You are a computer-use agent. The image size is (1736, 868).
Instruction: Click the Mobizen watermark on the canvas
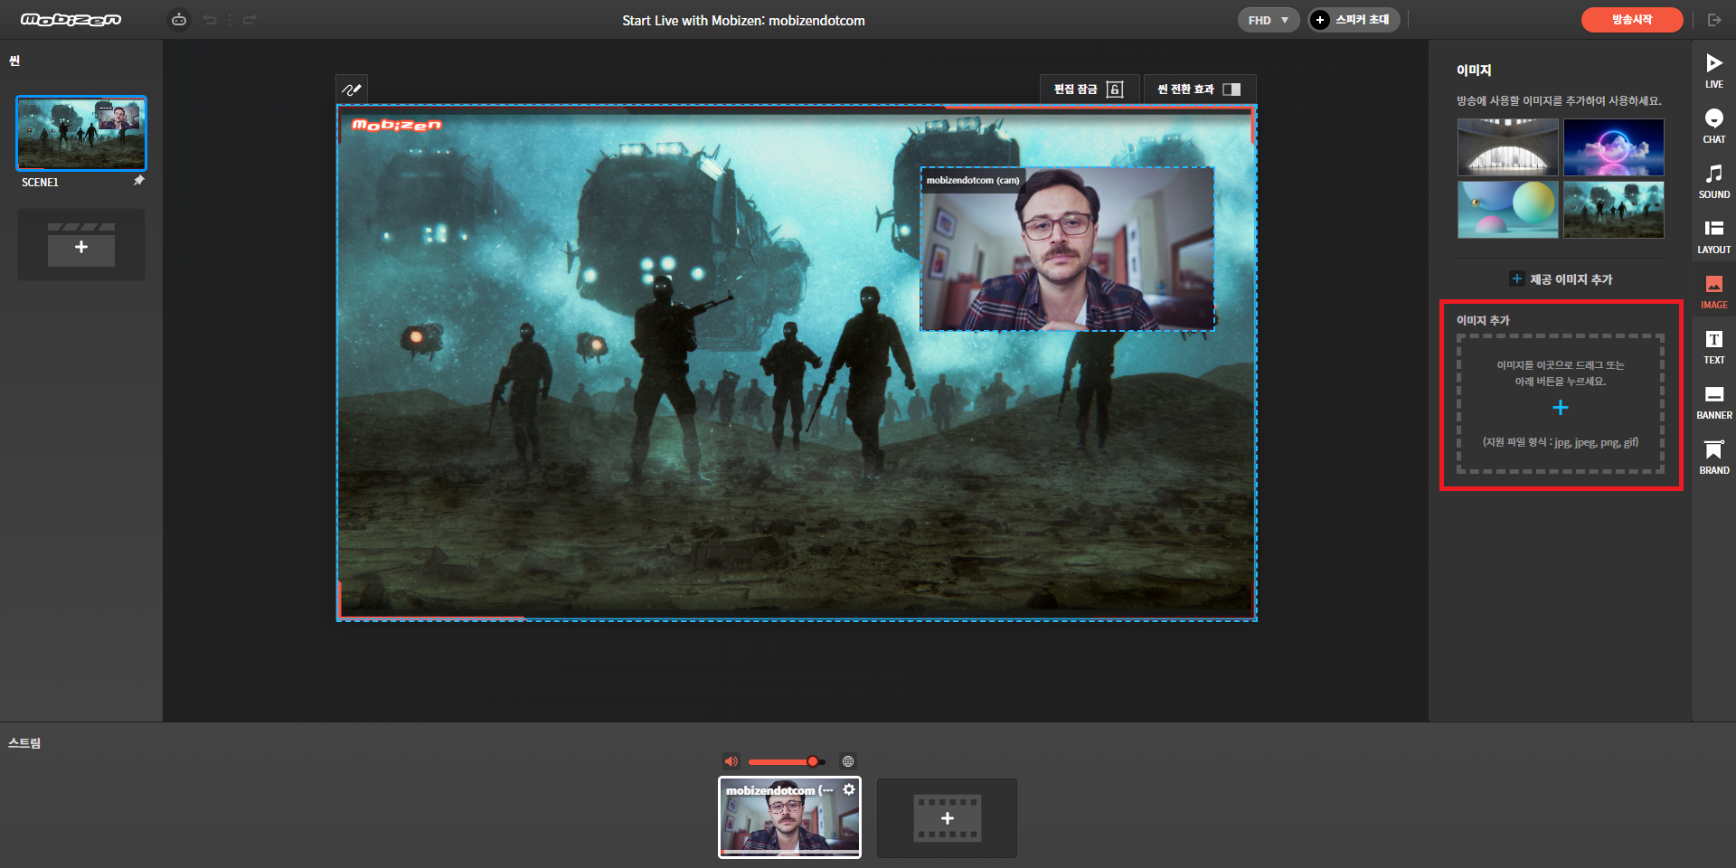pos(397,125)
